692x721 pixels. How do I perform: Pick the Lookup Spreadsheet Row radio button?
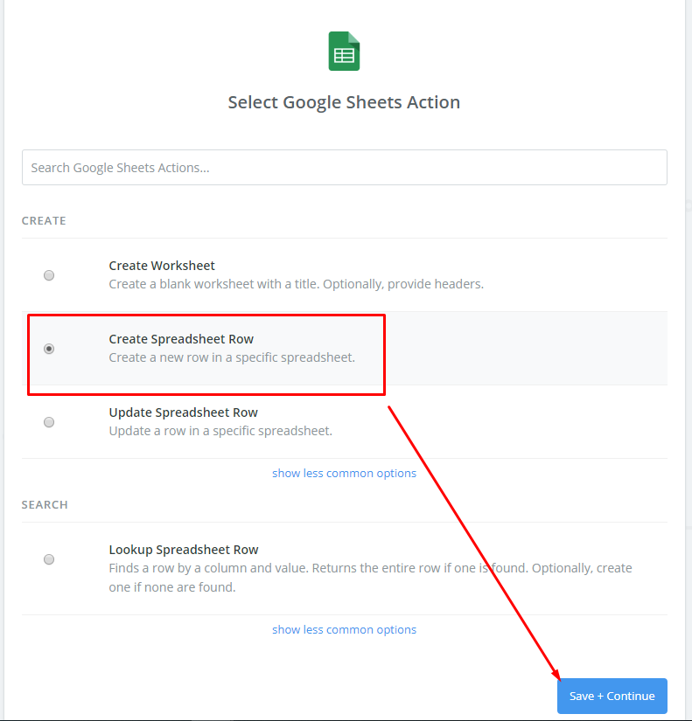click(49, 559)
